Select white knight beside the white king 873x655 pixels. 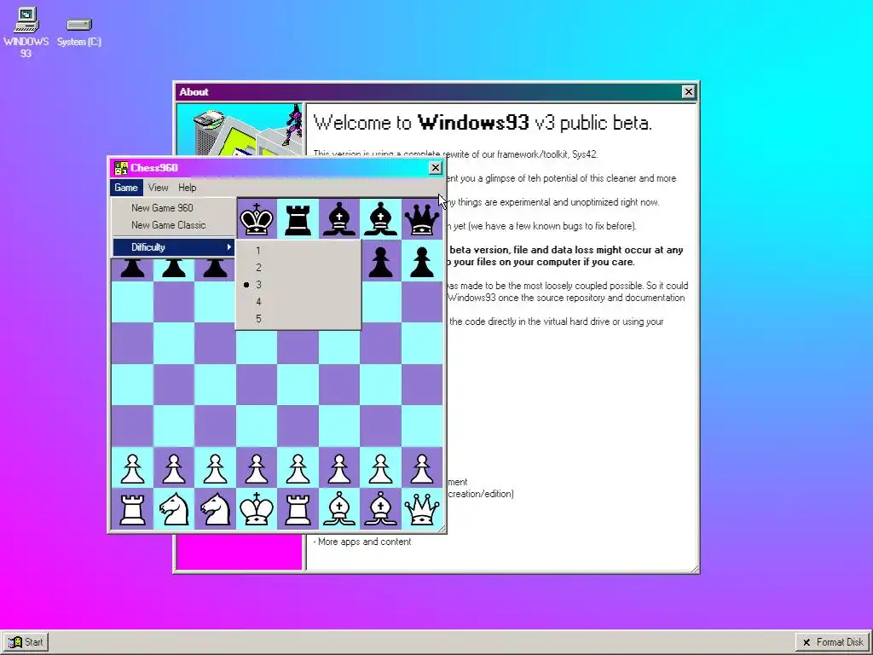(215, 509)
